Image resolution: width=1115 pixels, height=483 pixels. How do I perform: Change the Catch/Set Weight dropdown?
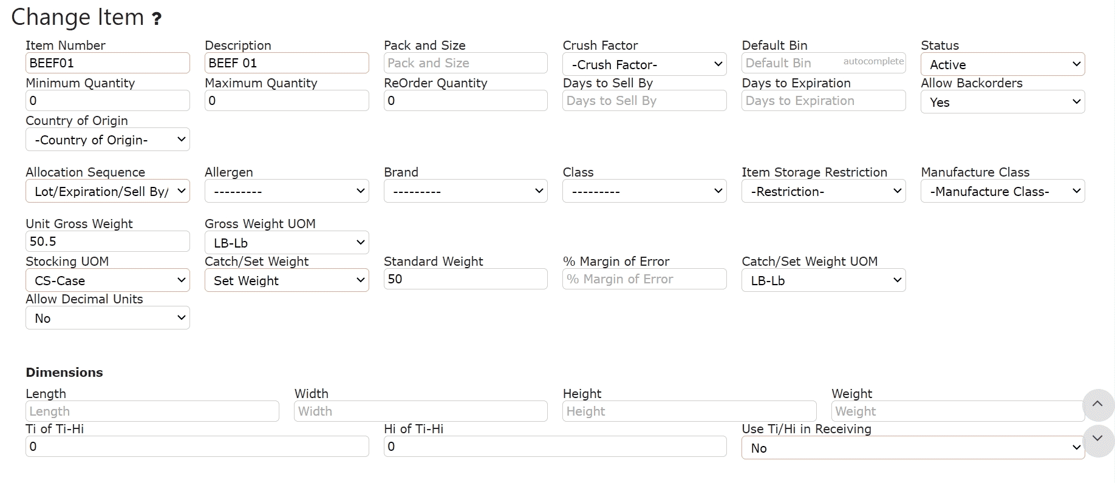(x=287, y=280)
